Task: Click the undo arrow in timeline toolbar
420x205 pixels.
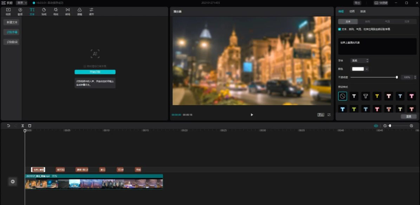Action: [8, 125]
